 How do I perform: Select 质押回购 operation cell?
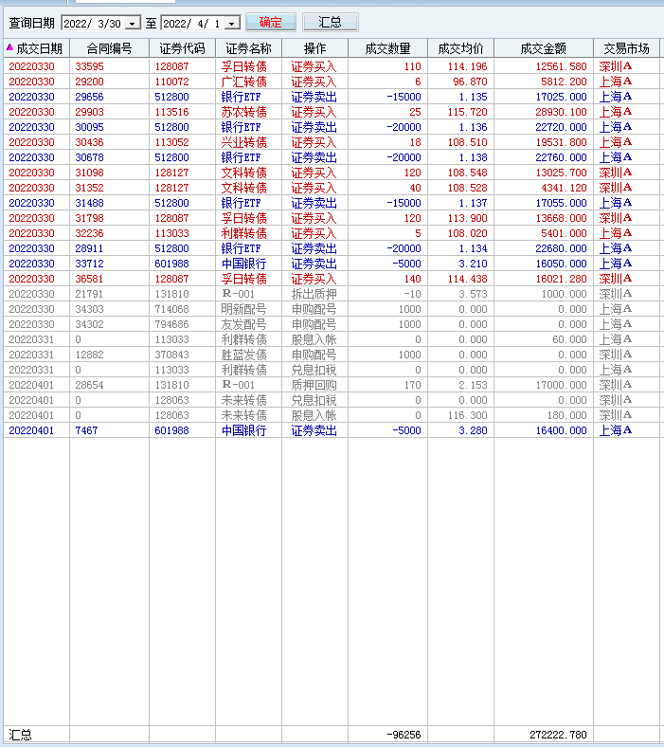coord(314,385)
